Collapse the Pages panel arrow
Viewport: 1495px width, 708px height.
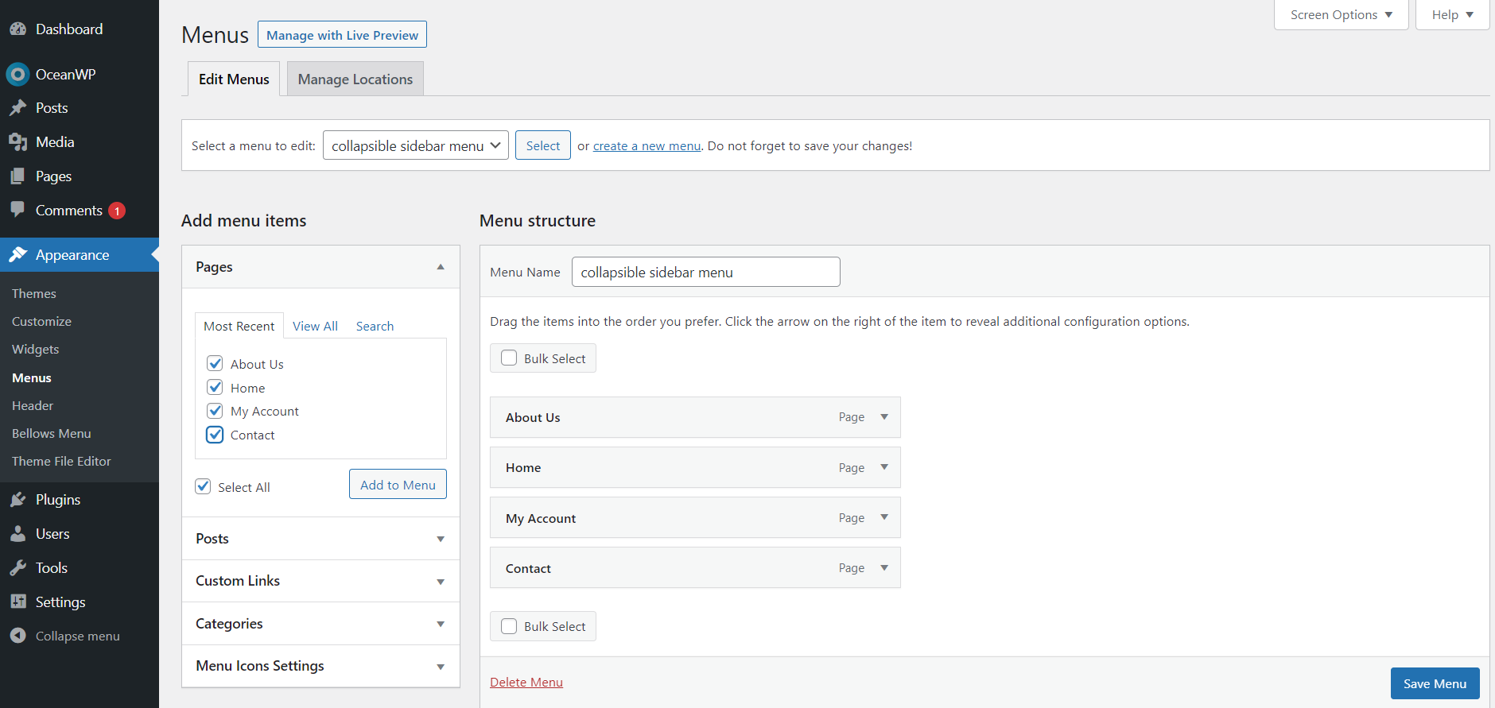[x=441, y=267]
